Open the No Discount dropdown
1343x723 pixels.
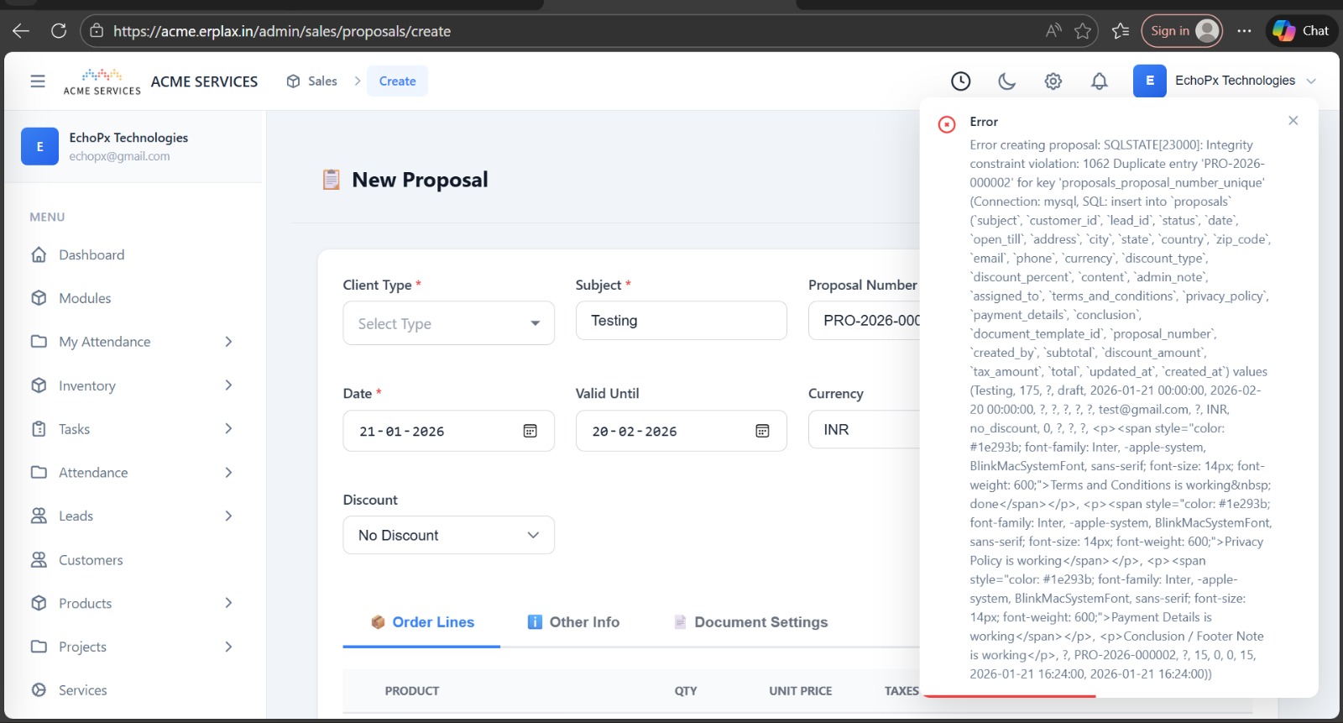(448, 536)
